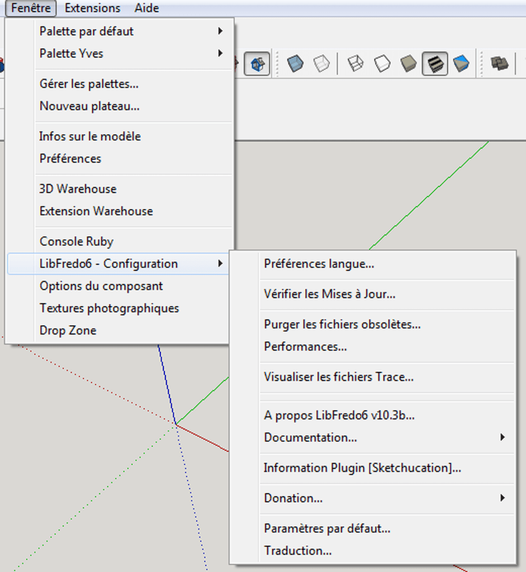Select the Hidden Line style icon
The height and width of the screenshot is (572, 526).
pyautogui.click(x=382, y=64)
